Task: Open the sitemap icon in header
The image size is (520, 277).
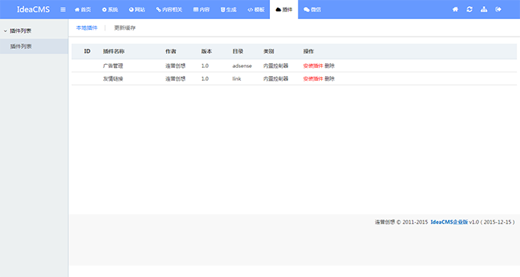Action: (484, 9)
